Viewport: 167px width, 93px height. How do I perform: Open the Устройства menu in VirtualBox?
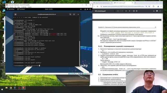tap(24, 7)
